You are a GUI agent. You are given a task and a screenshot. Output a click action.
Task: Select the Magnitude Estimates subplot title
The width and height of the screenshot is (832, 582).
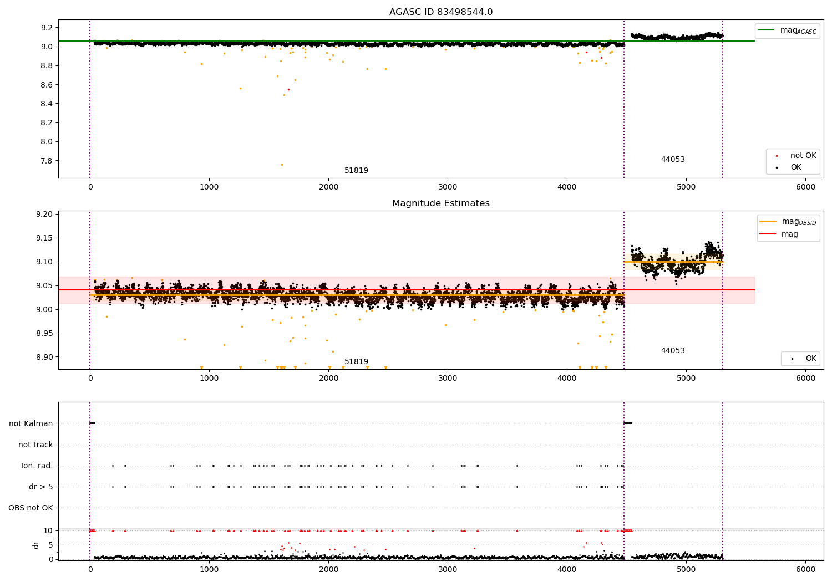click(440, 203)
